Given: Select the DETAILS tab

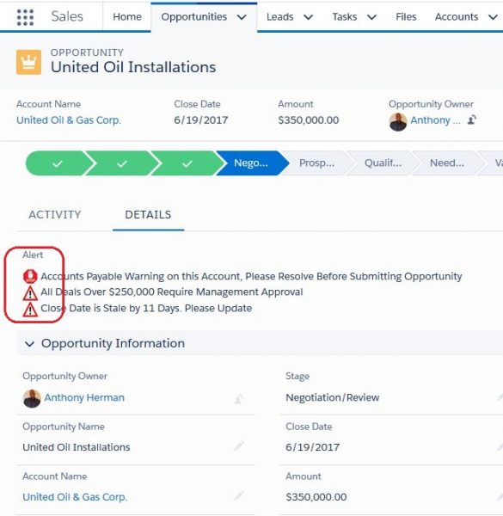Looking at the screenshot, I should [x=148, y=214].
